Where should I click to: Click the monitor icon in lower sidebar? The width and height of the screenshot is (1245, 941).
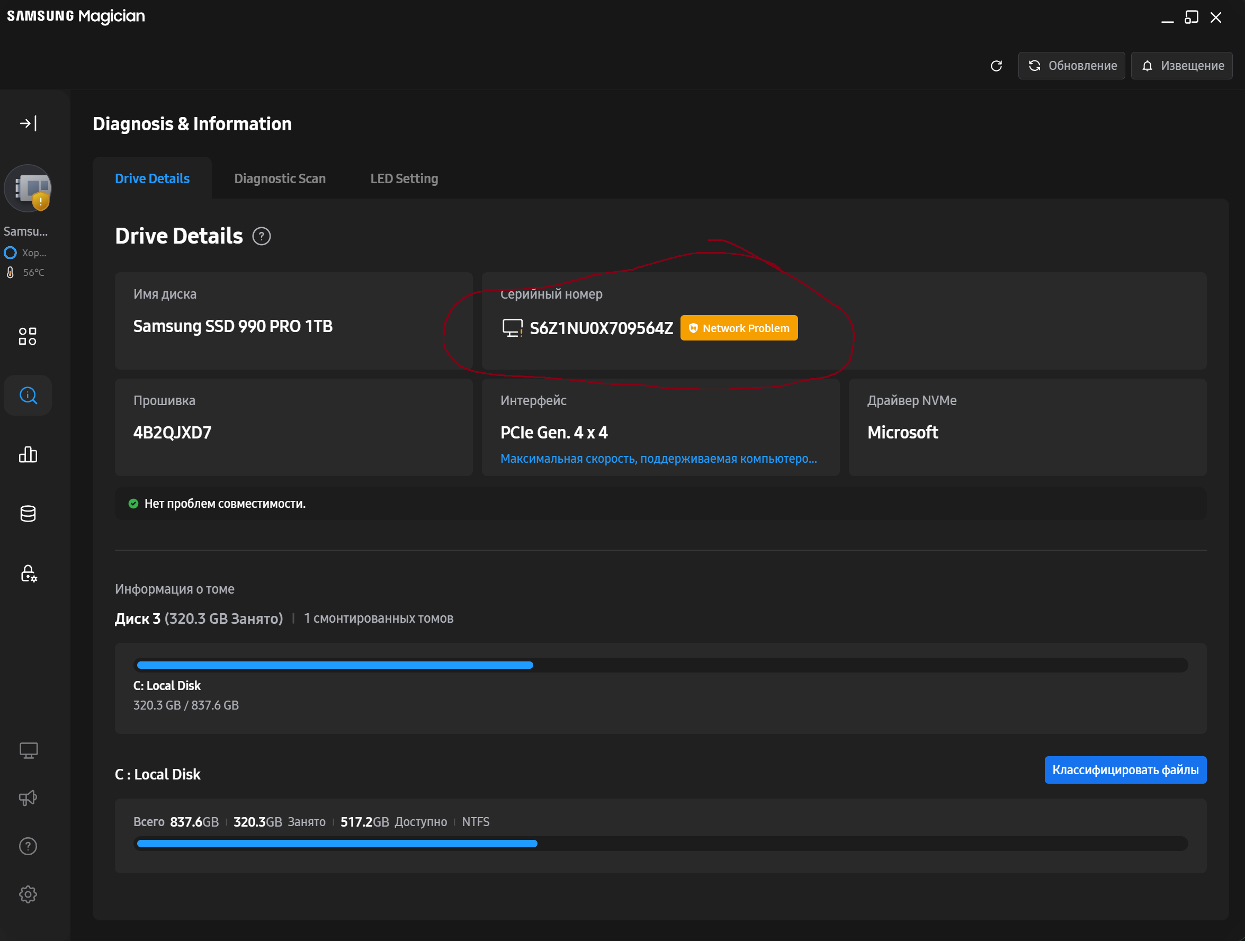pos(28,750)
